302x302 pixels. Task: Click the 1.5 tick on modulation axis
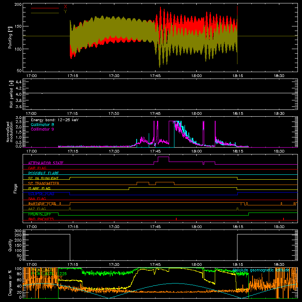click(18, 132)
